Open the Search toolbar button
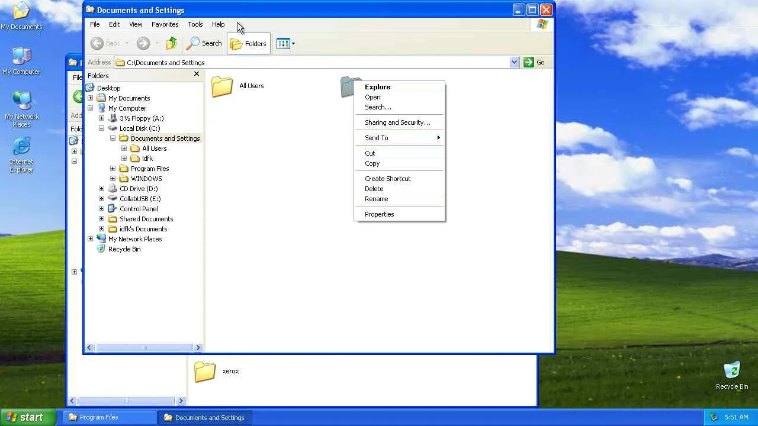 tap(204, 43)
